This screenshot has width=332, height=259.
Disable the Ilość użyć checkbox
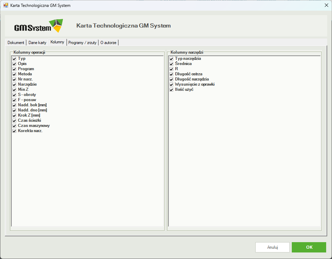pyautogui.click(x=171, y=90)
